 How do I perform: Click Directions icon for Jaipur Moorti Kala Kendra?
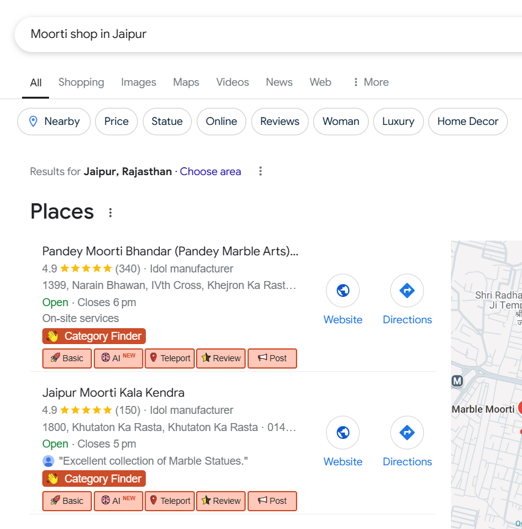click(x=407, y=433)
